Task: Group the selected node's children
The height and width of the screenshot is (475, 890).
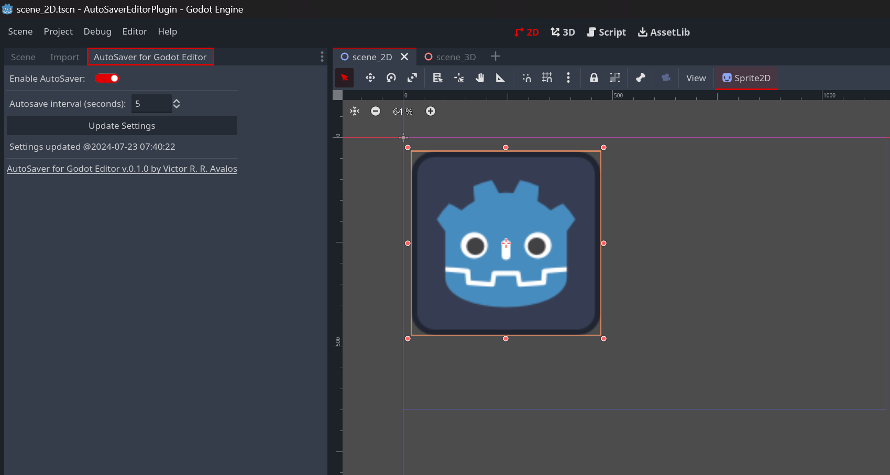Action: tap(615, 78)
